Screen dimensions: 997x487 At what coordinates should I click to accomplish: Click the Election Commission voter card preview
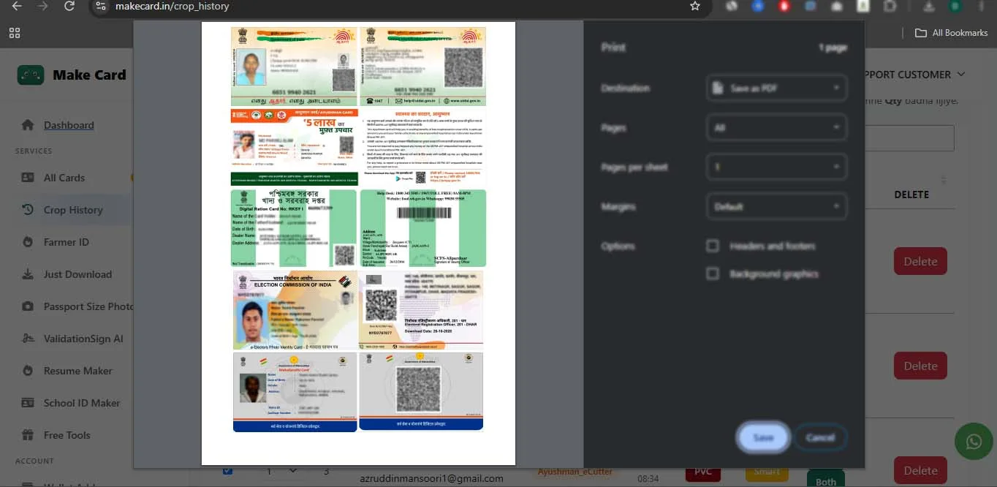coord(295,310)
